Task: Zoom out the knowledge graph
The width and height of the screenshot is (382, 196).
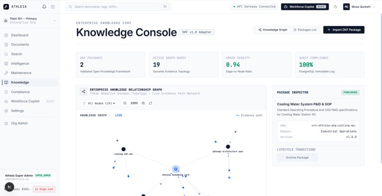Action: [x=125, y=103]
